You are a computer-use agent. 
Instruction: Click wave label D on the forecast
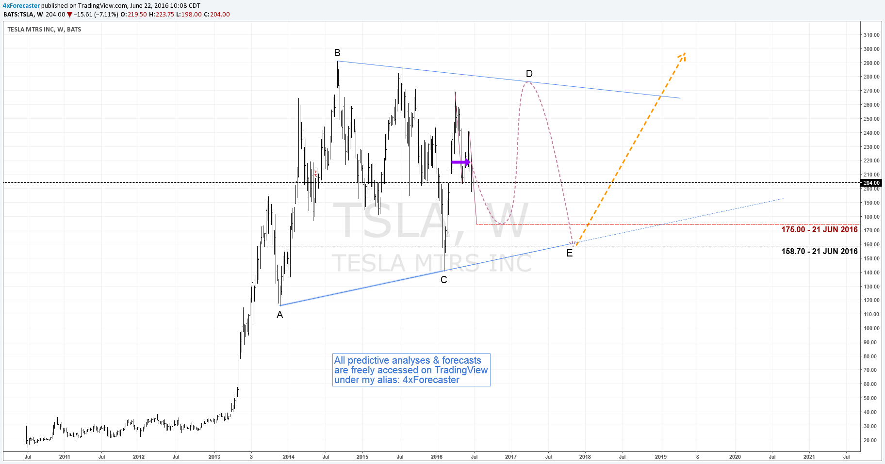coord(529,74)
